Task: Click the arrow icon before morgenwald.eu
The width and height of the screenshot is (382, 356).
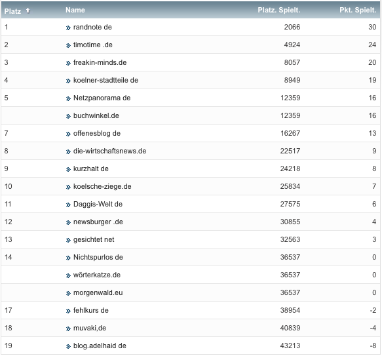Action: (68, 293)
